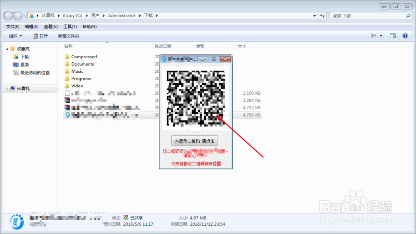The height and width of the screenshot is (234, 416).
Task: Click the 打开 toolbar button
Action: [40, 36]
